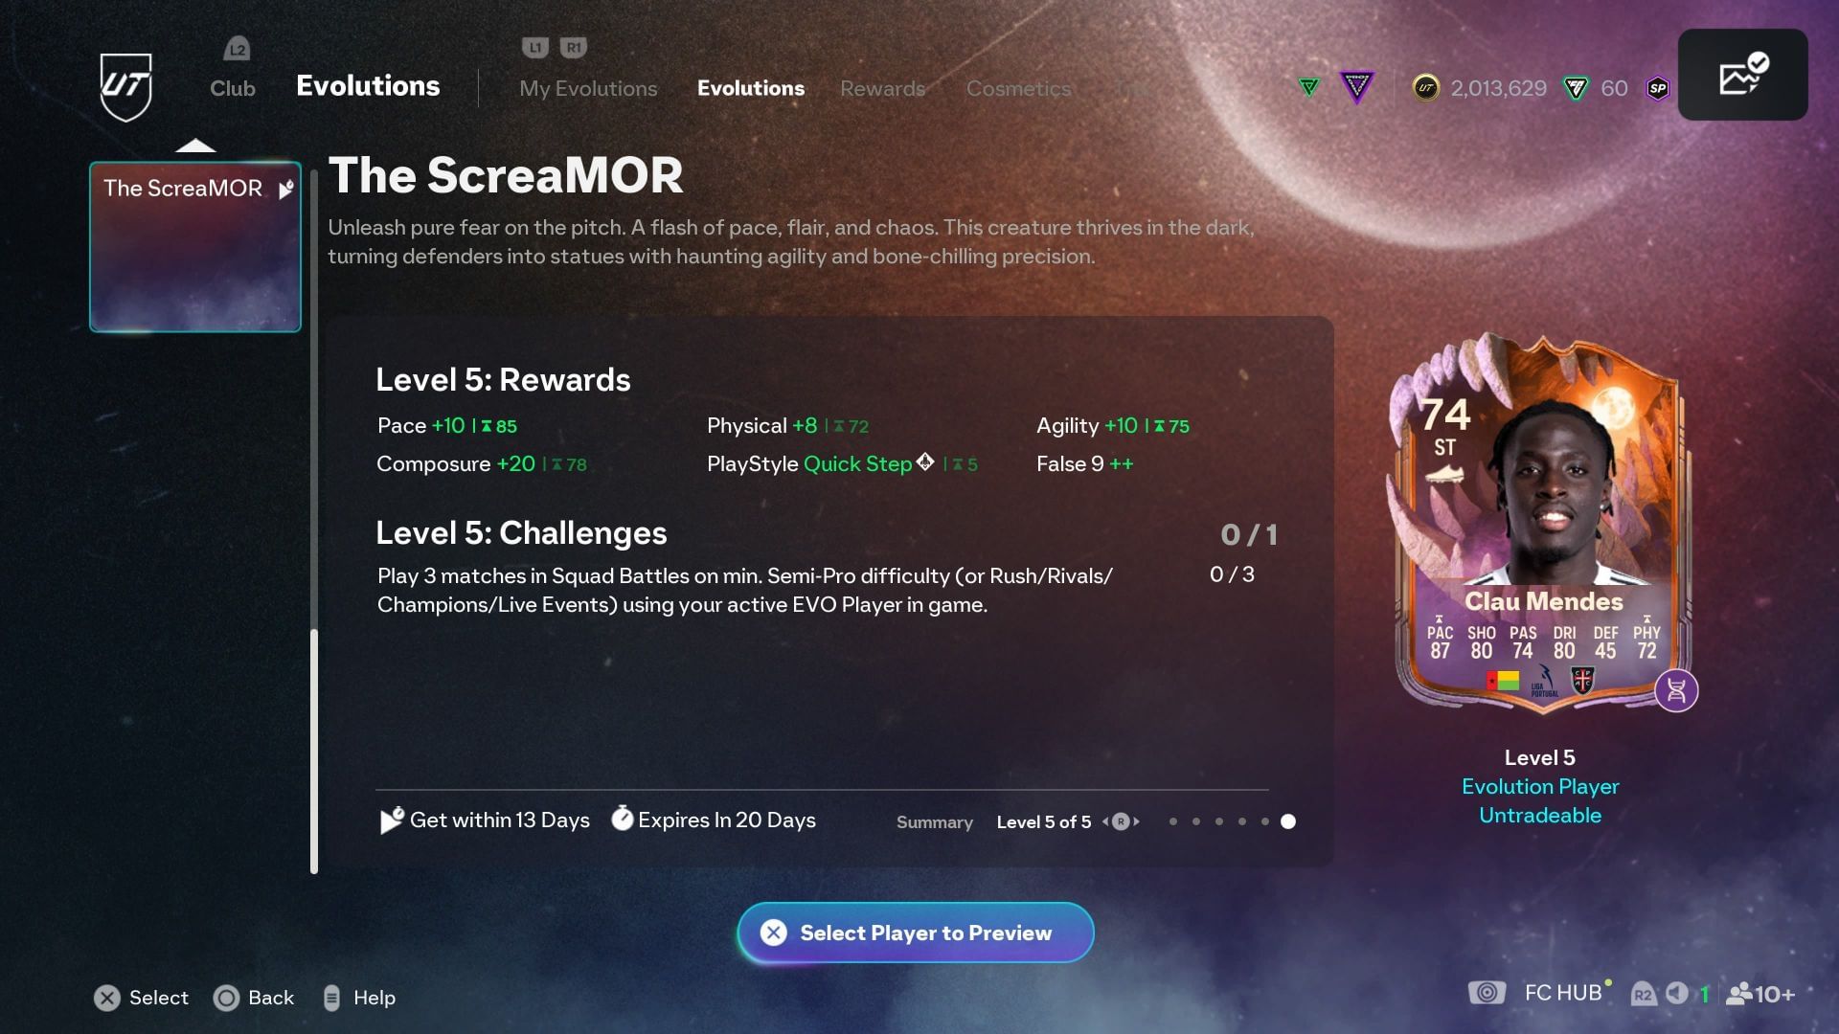This screenshot has height=1034, width=1839.
Task: Select the last level page dot
Action: coord(1288,821)
